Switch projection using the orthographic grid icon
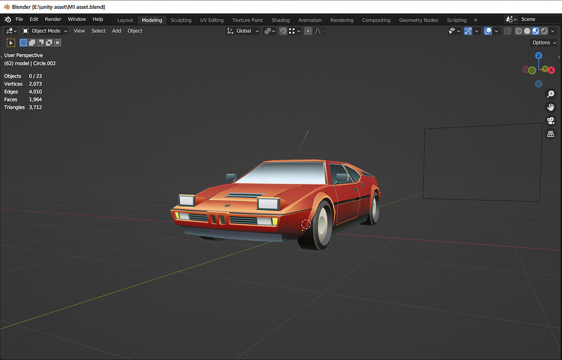This screenshot has height=360, width=562. tap(550, 133)
